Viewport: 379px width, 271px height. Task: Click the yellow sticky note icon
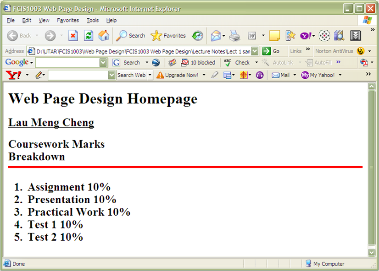point(274,36)
